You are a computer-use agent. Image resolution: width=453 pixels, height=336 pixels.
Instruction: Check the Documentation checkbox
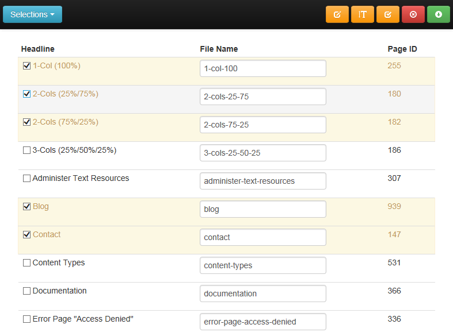point(26,291)
